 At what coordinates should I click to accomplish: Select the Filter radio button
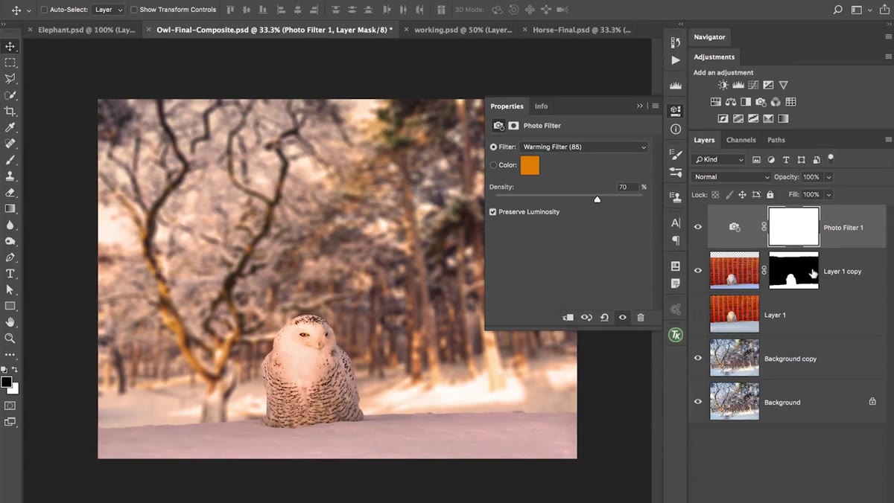(x=493, y=147)
